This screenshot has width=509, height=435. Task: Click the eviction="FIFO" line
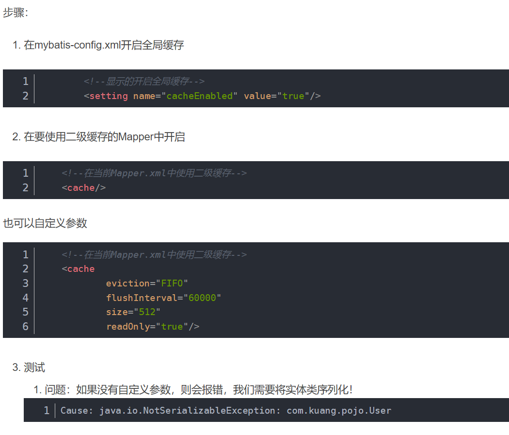coord(147,283)
